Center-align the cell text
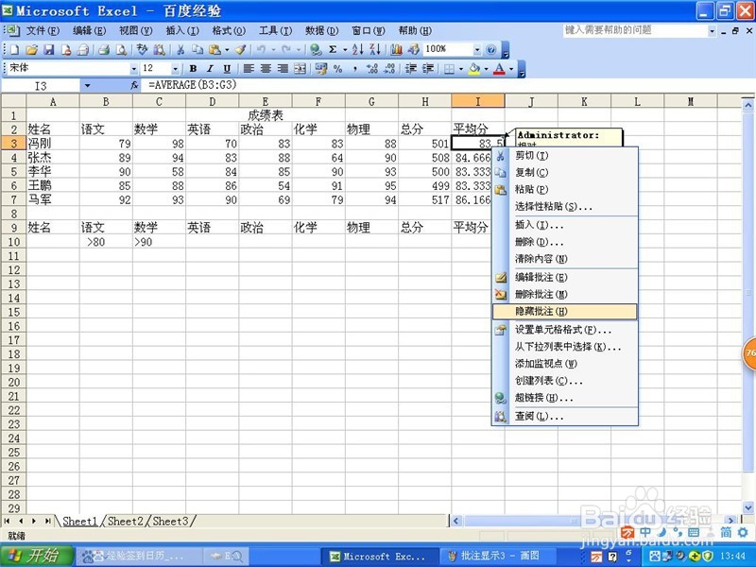Screen dimensions: 756x567 coord(266,69)
